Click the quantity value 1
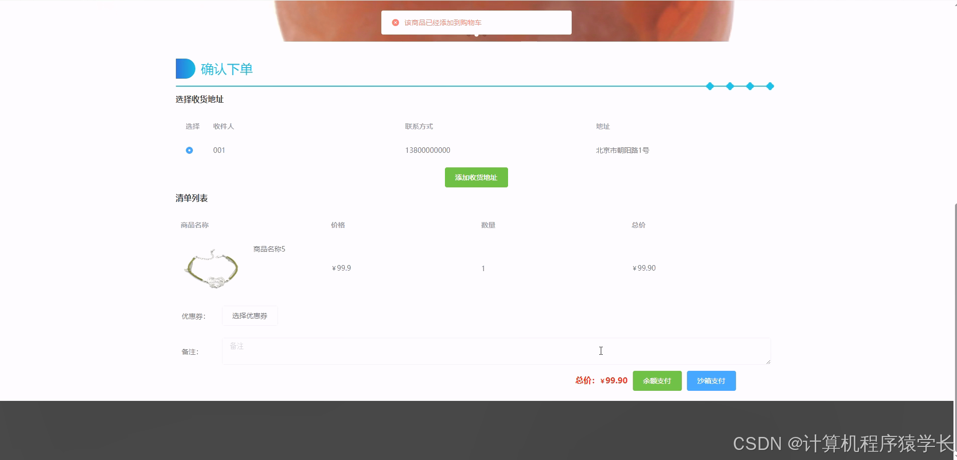Viewport: 957px width, 460px height. point(483,269)
